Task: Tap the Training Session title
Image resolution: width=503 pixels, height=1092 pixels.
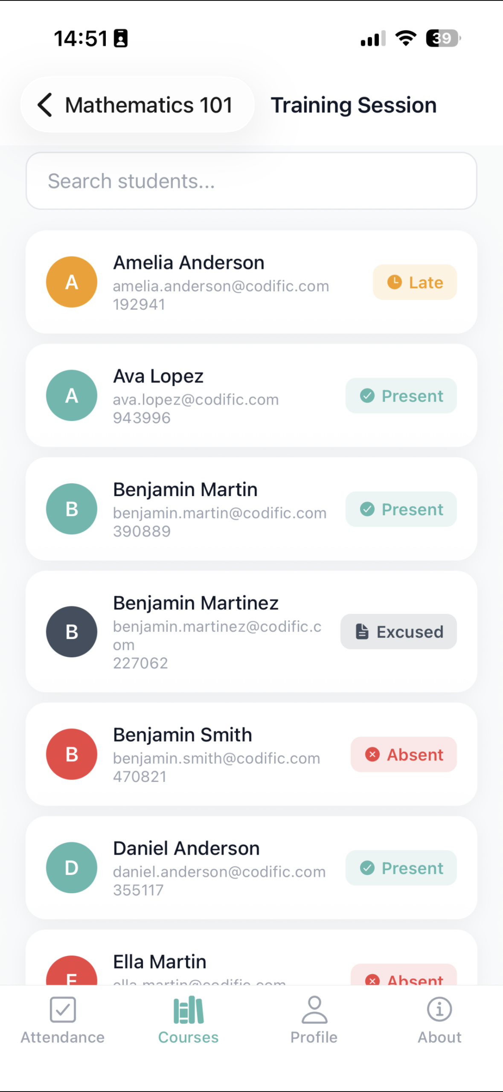Action: (354, 105)
